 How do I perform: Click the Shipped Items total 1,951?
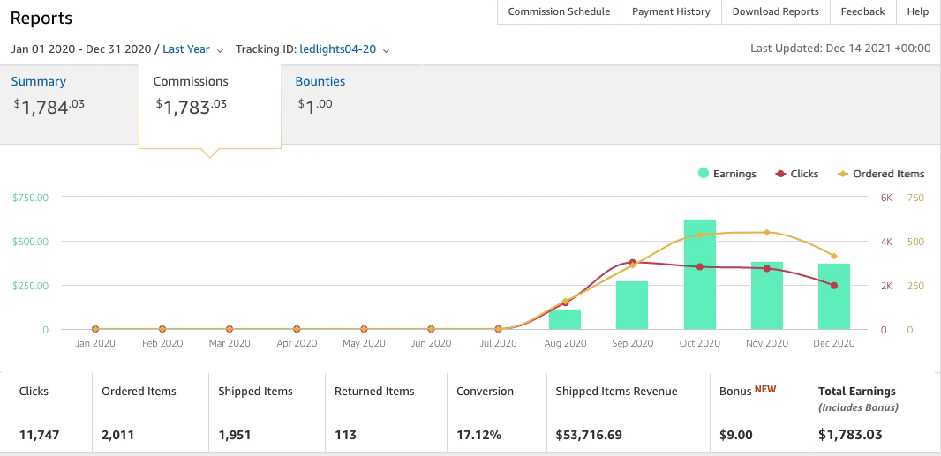[235, 435]
